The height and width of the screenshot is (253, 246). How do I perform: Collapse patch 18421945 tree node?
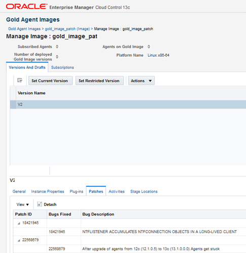click(x=19, y=224)
